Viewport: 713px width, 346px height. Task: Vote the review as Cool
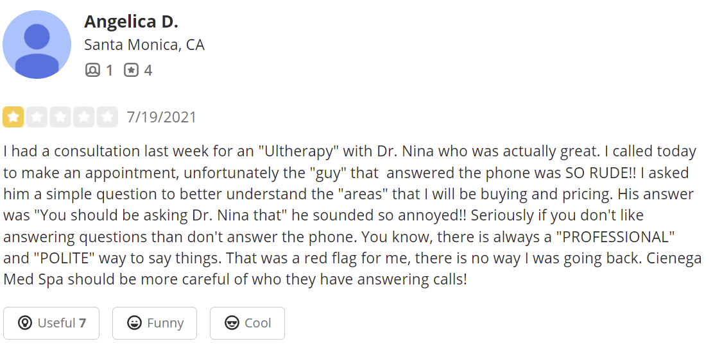point(247,324)
